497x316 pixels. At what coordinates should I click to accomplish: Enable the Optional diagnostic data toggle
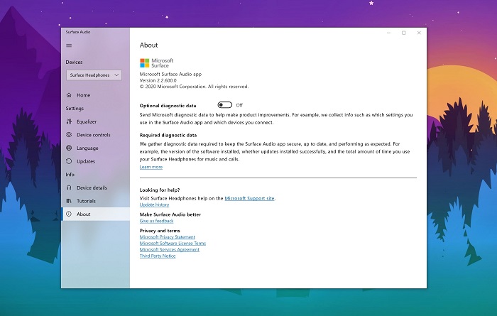(x=225, y=105)
